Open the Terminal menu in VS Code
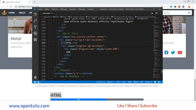Screen dimensions: 196x110 (x=91, y=9)
